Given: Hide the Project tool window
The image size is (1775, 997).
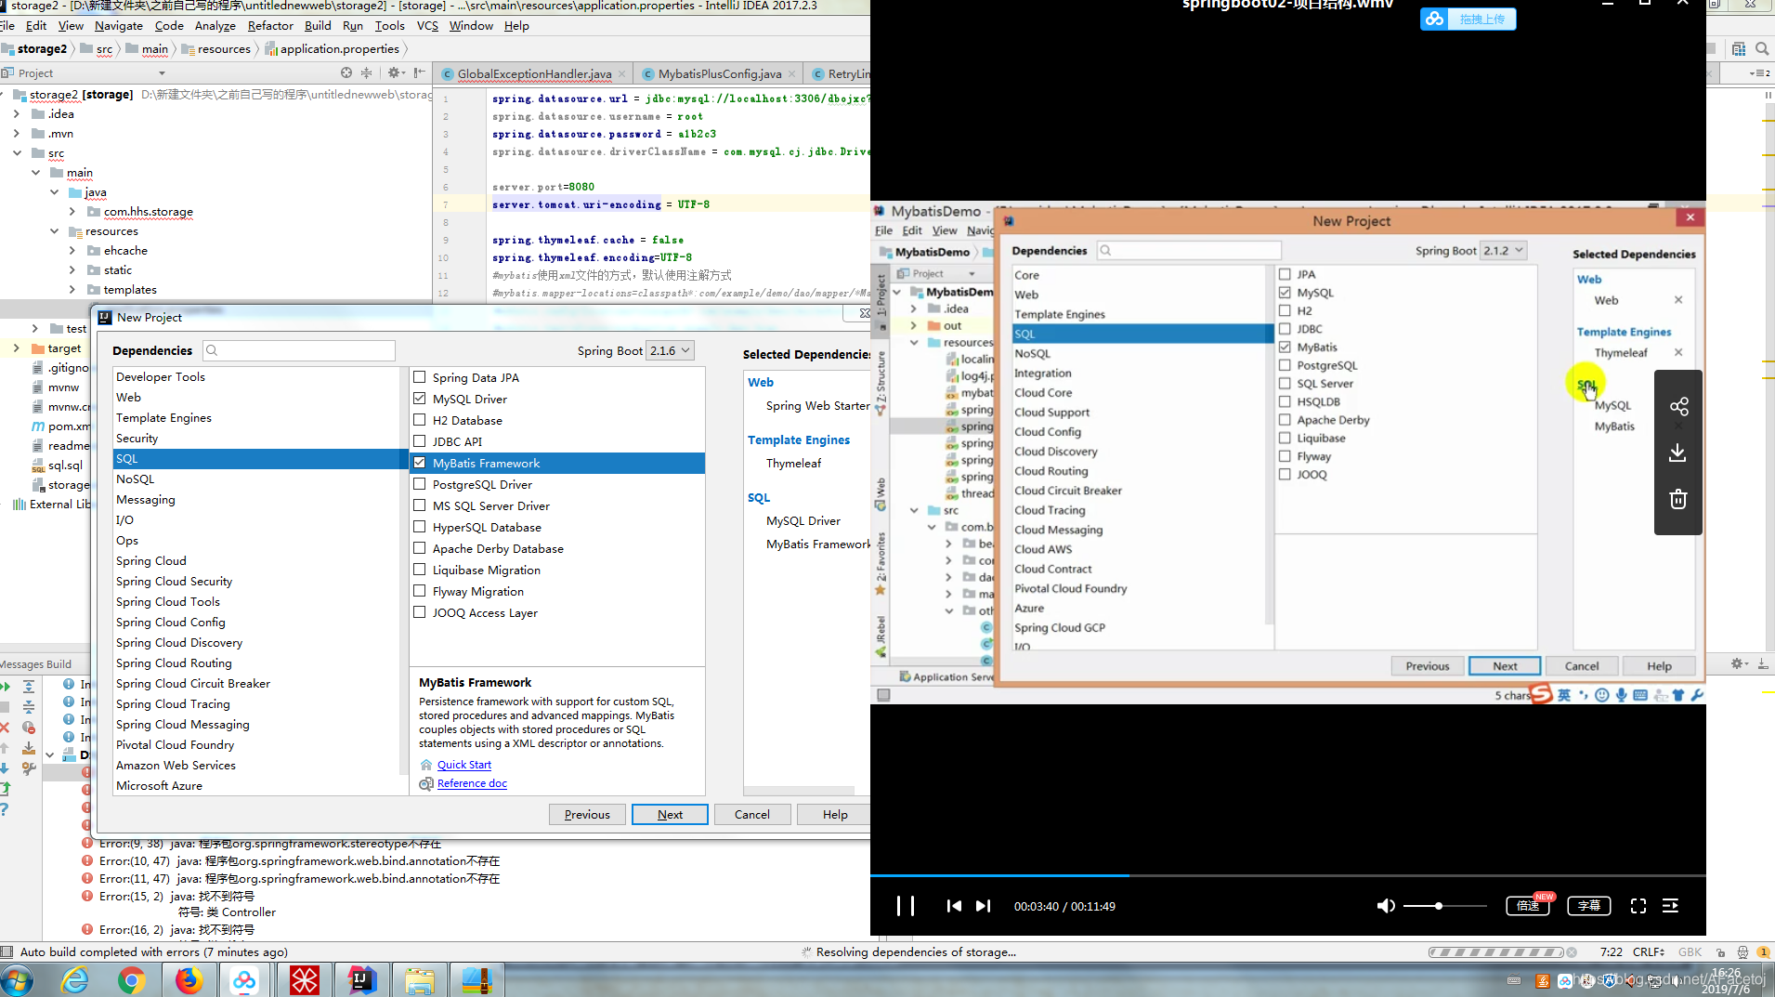Looking at the screenshot, I should pos(420,72).
